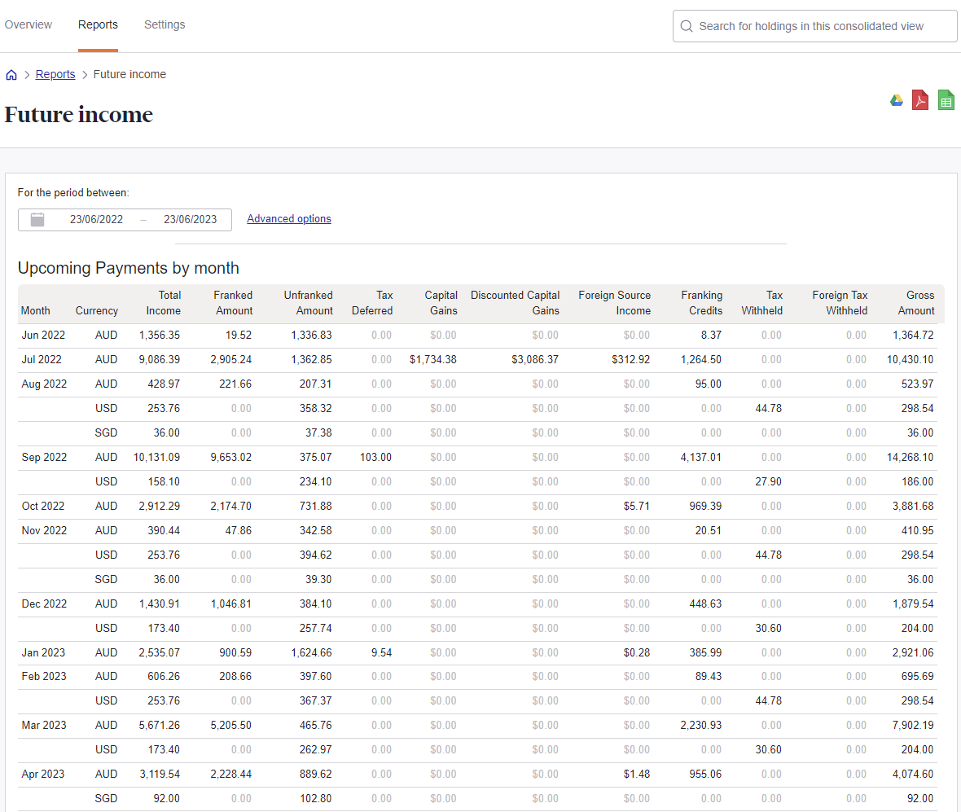Export report as Excel spreadsheet
Viewport: 961px width, 812px height.
click(x=946, y=99)
